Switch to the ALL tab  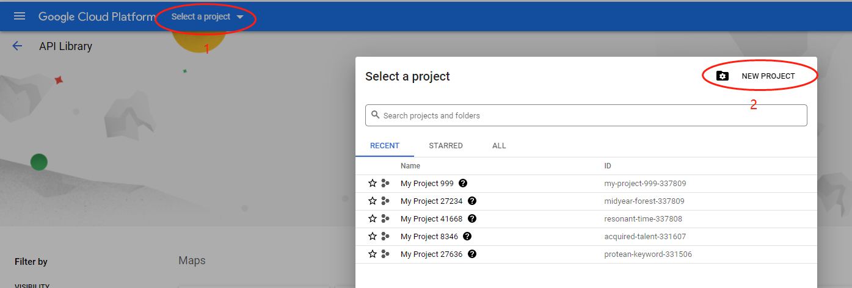click(x=499, y=146)
